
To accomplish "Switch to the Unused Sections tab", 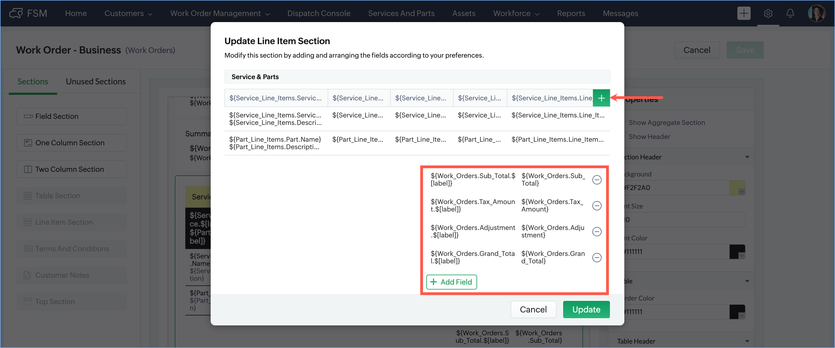I will (96, 82).
